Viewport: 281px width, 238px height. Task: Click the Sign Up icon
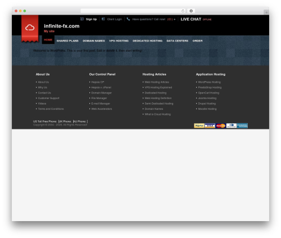pyautogui.click(x=82, y=19)
